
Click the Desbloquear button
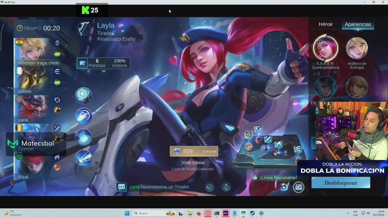tap(341, 183)
